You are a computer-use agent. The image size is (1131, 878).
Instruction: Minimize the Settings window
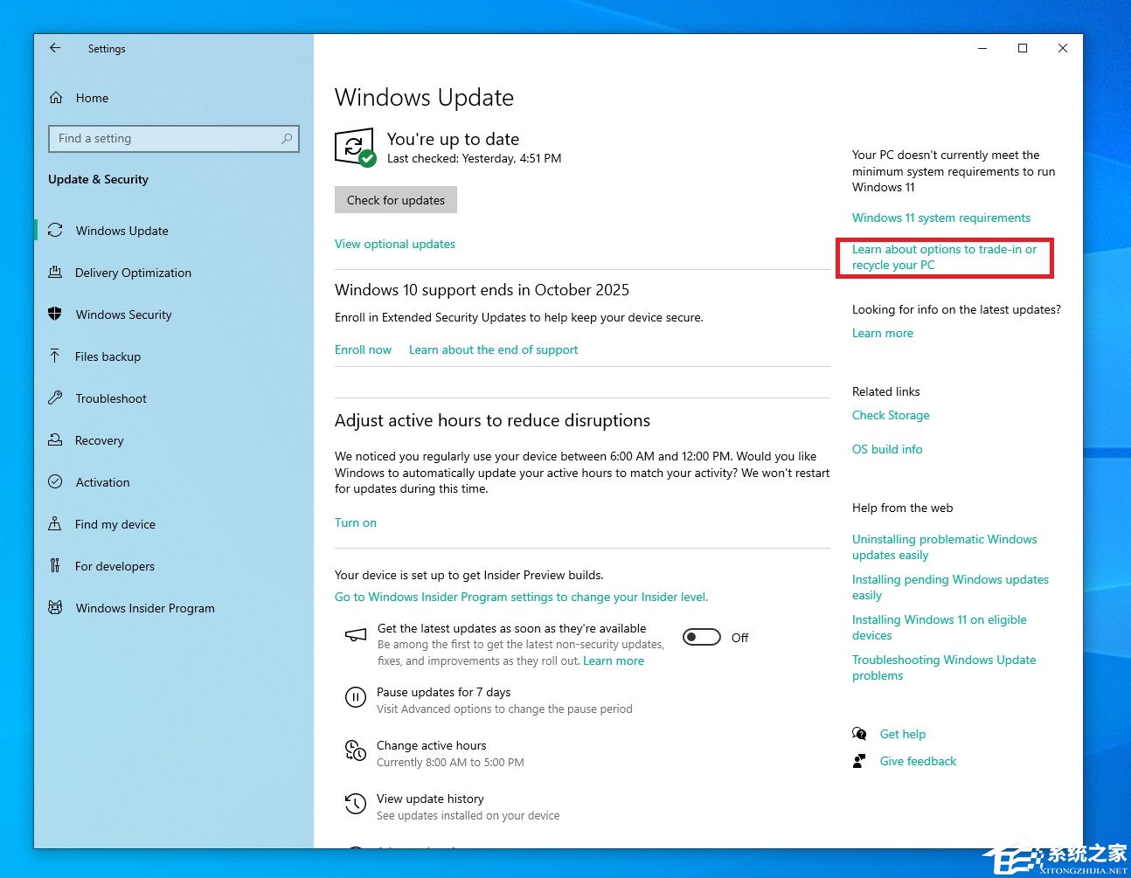pyautogui.click(x=982, y=48)
